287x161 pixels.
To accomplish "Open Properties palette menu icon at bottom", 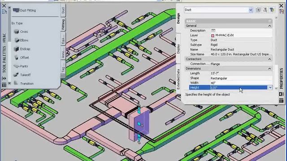I will pyautogui.click(x=281, y=101).
